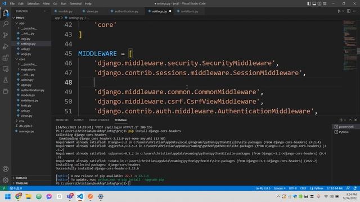The image size is (360, 202).
Task: Expand the Outline section
Action: [x=31, y=178]
